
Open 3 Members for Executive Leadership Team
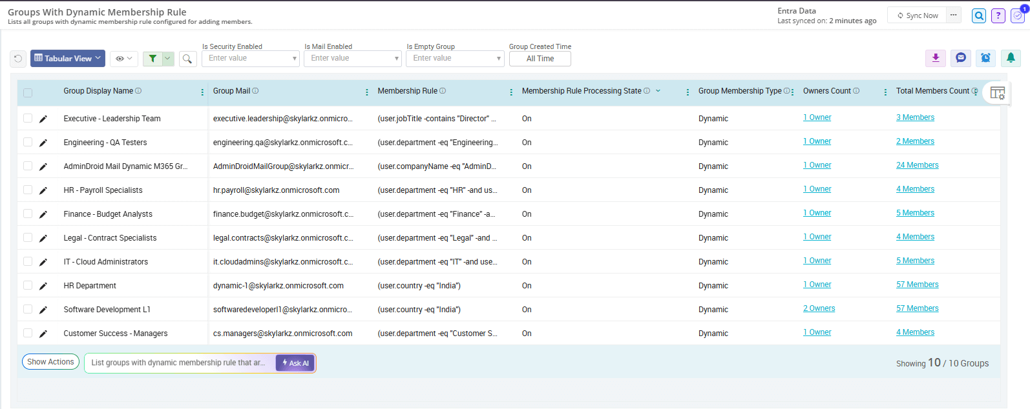point(915,117)
